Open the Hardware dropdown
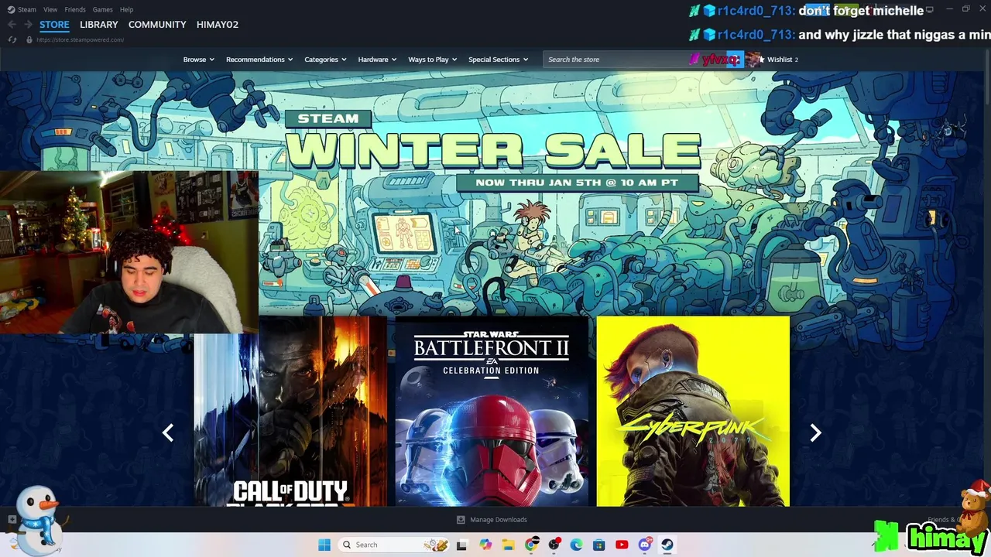Screen dimensions: 991x557 [377, 60]
